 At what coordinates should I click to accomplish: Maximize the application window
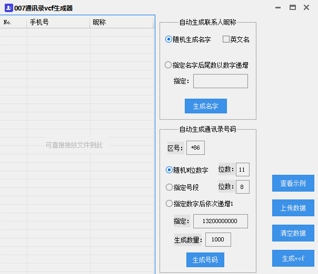(292, 8)
